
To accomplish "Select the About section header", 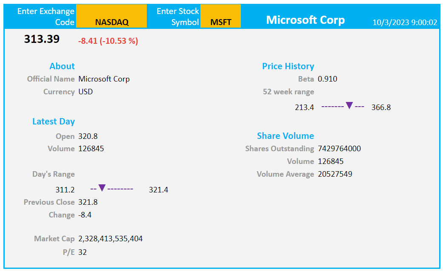I will [62, 66].
